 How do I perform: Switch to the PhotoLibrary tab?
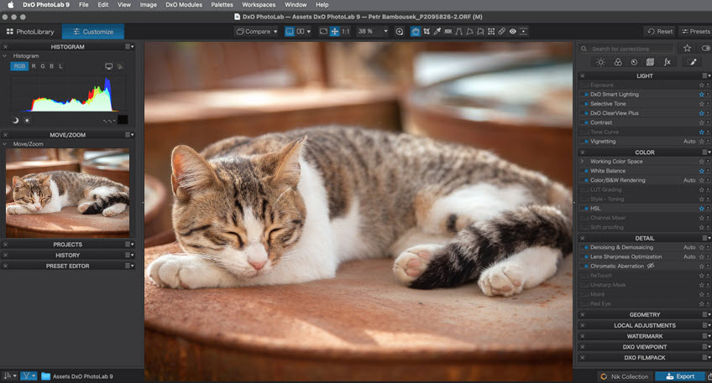click(x=30, y=32)
